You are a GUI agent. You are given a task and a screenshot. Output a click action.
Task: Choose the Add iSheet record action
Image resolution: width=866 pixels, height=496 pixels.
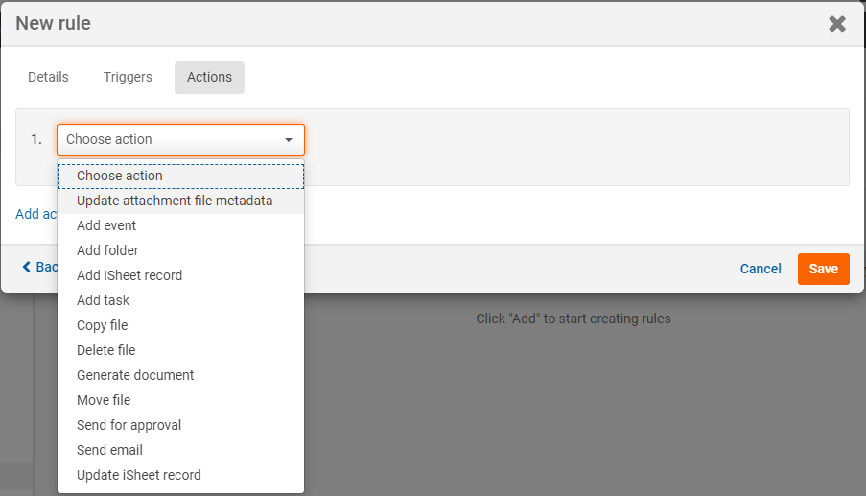(129, 275)
